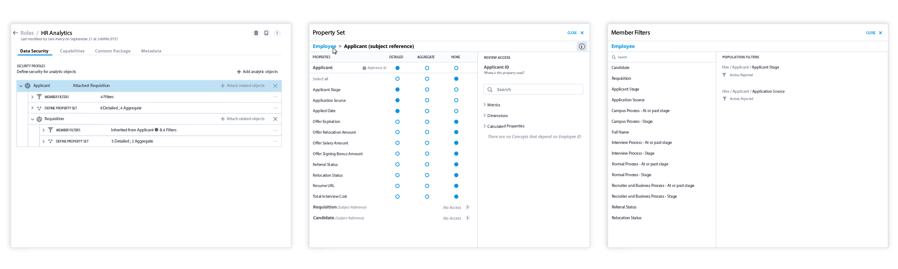Click the Review Access search field
Viewport: 898px width, 269px height.
click(x=533, y=89)
